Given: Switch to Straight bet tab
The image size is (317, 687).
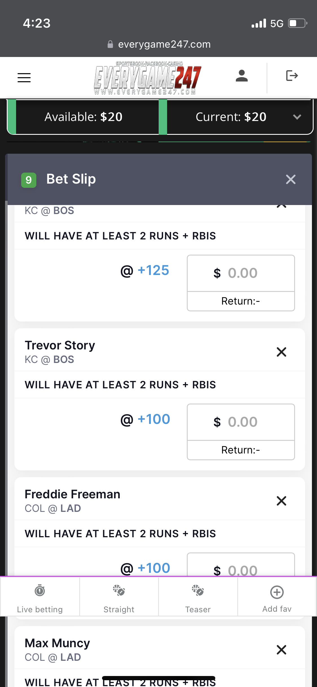Looking at the screenshot, I should pyautogui.click(x=119, y=597).
